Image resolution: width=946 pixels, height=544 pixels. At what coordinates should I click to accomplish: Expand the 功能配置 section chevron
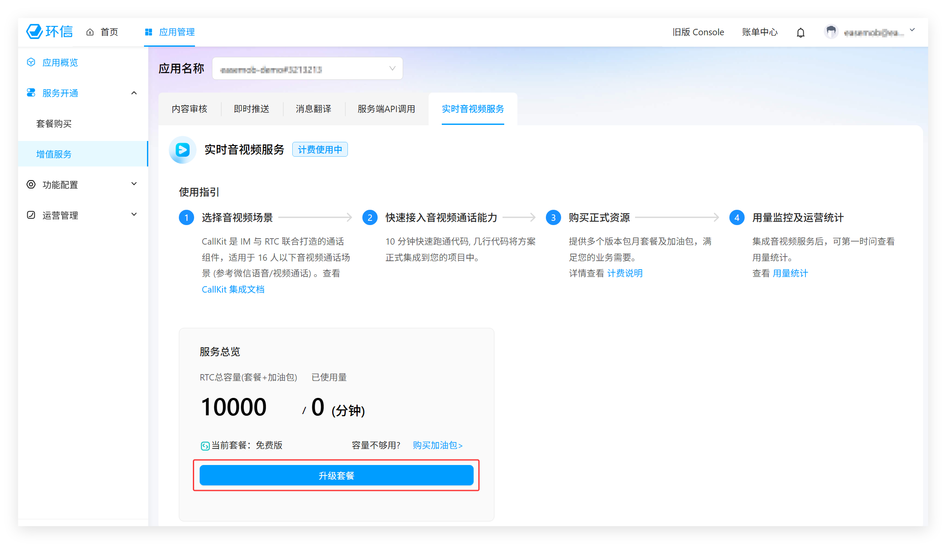coord(134,184)
